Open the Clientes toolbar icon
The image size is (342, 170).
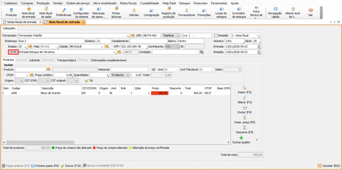coord(134,10)
